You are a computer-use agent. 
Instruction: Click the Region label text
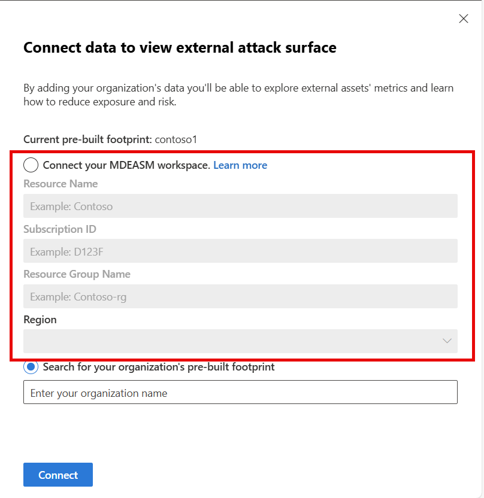(40, 320)
